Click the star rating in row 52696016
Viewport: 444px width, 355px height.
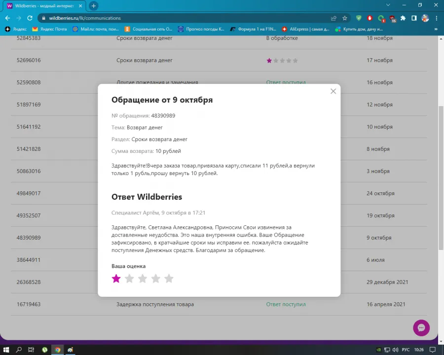click(282, 61)
